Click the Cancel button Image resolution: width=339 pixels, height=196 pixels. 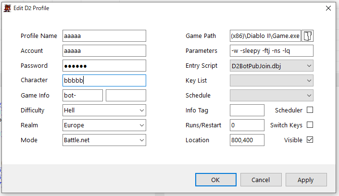261,180
